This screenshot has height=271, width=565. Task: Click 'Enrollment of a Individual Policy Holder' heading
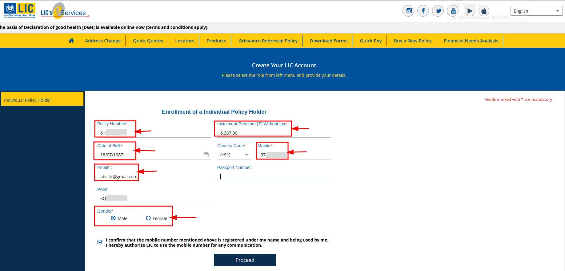pos(214,112)
